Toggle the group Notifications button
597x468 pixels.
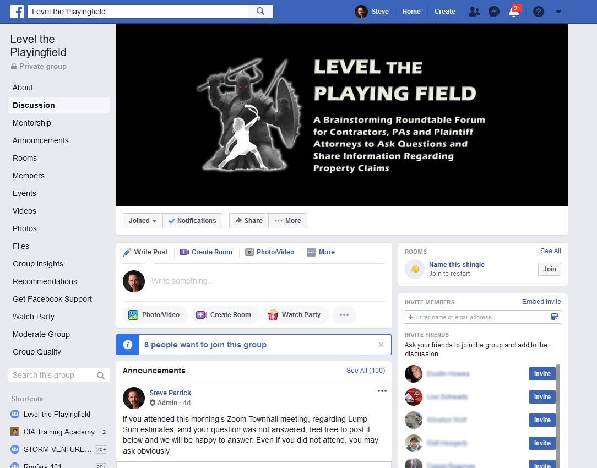click(192, 221)
